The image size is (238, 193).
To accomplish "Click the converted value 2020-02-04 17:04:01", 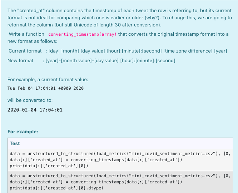I will (35, 110).
